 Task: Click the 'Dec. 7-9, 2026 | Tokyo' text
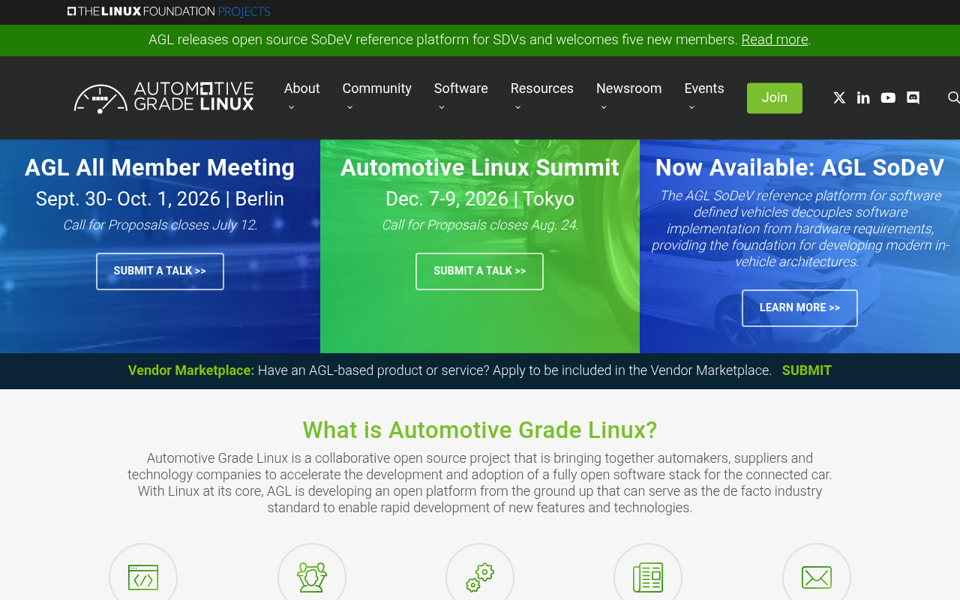click(480, 199)
